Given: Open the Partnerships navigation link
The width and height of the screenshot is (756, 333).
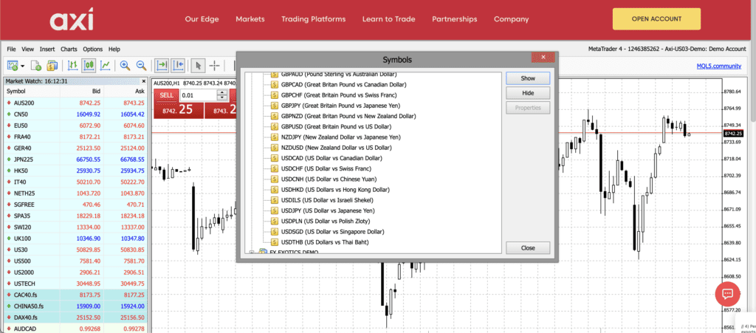Looking at the screenshot, I should 455,19.
